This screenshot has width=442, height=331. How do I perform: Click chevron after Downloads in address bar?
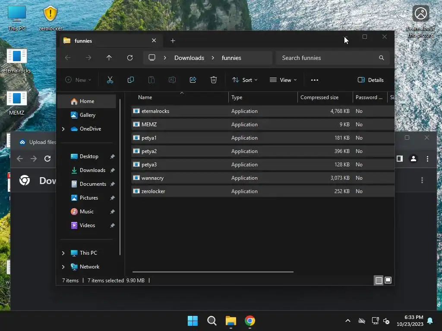[x=213, y=58]
